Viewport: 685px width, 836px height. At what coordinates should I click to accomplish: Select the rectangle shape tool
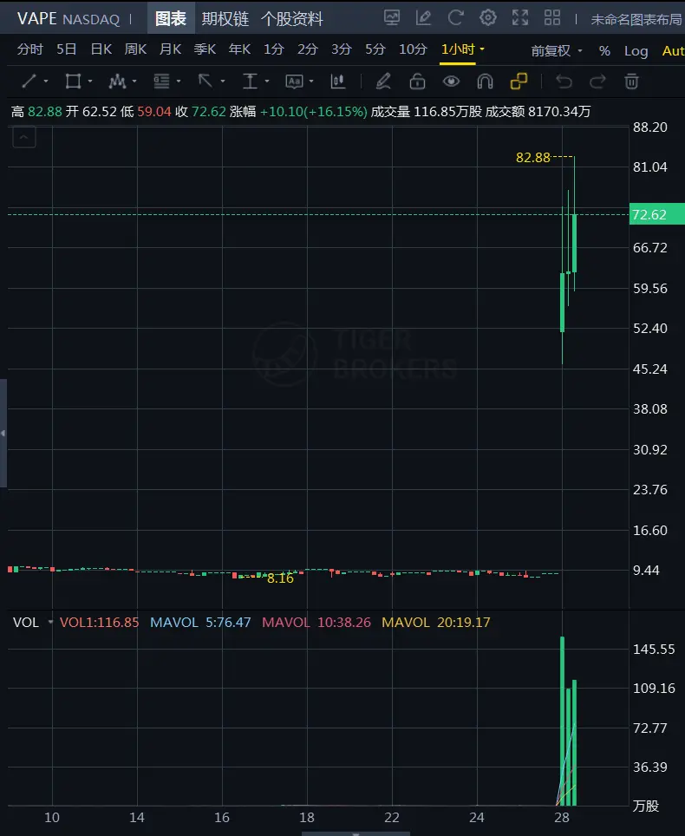pyautogui.click(x=73, y=81)
